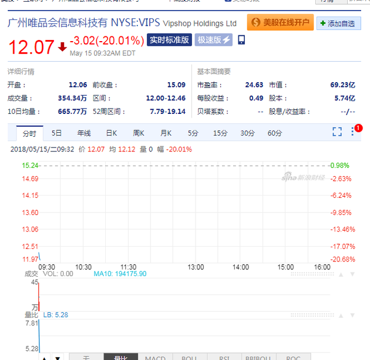Click the 美股在线开户 orange button
Image resolution: width=370 pixels, height=360 pixels.
(x=280, y=22)
